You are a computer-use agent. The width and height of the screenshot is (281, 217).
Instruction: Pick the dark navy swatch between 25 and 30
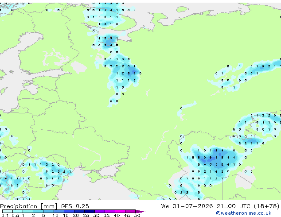click(x=90, y=211)
